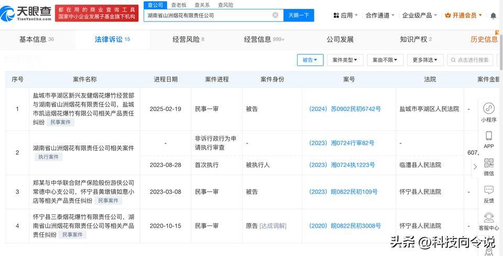Click the 案件身份 column header
This screenshot has height=256, width=503.
[272, 80]
